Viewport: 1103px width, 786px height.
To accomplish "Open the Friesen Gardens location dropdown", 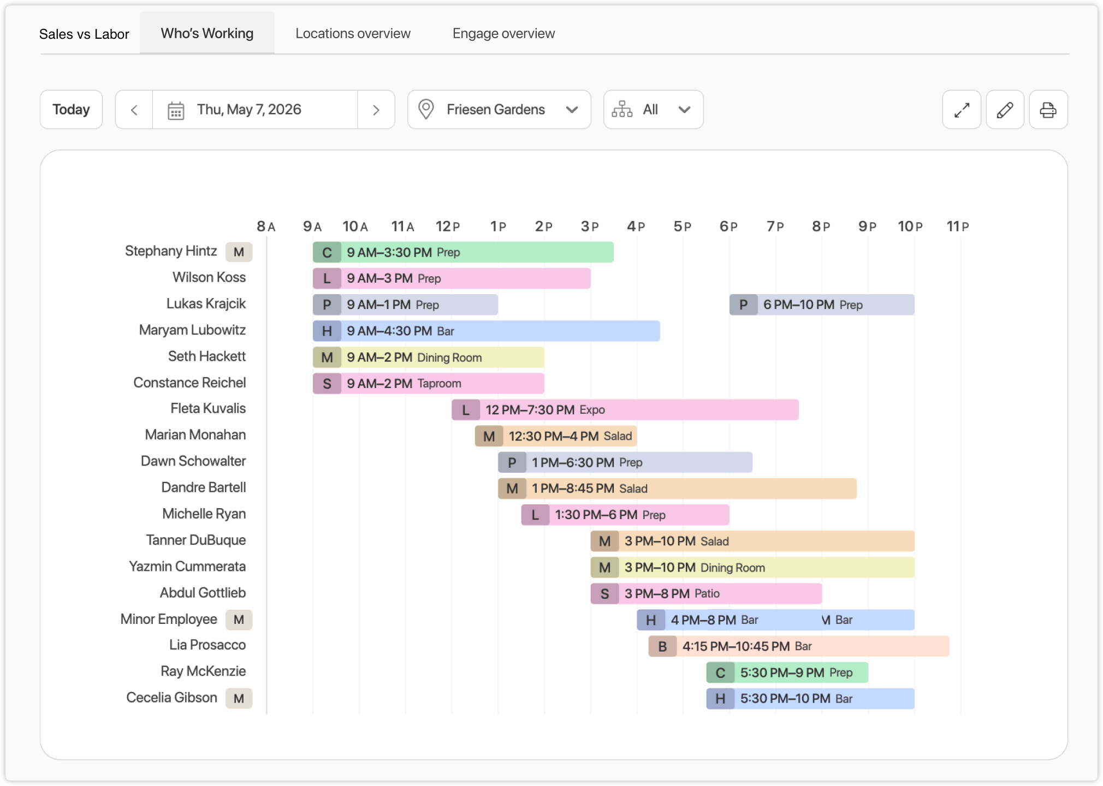I will pyautogui.click(x=499, y=110).
